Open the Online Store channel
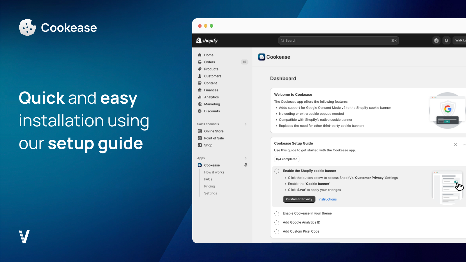 (213, 131)
